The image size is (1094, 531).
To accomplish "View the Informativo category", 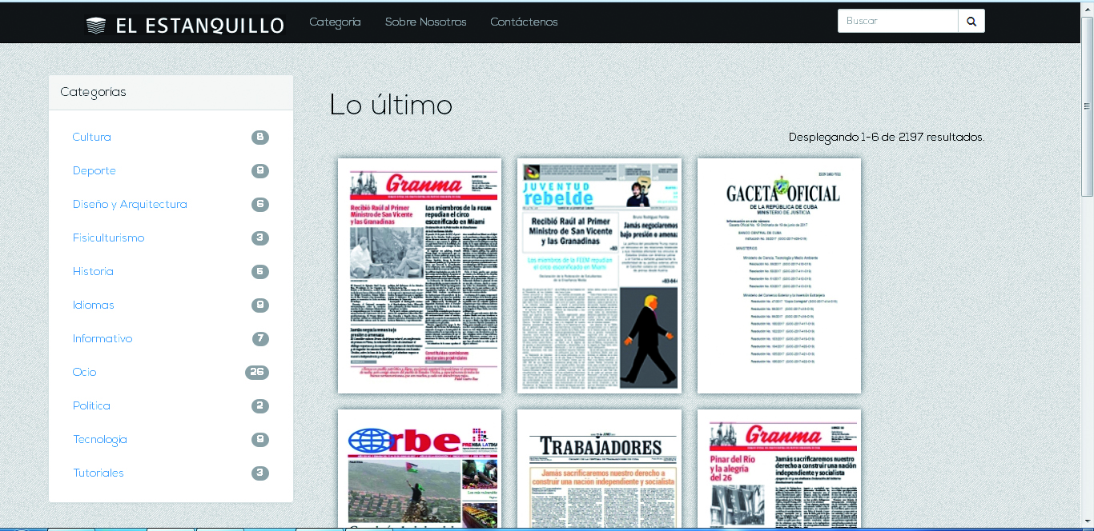I will coord(103,338).
